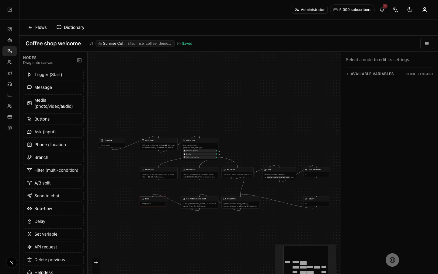Select the A/B split node

[53, 183]
